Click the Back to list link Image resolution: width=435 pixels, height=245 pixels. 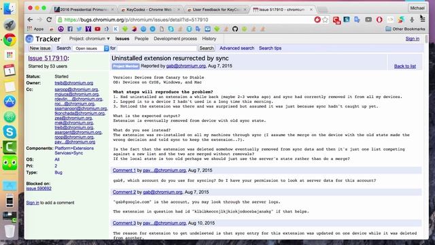click(405, 66)
